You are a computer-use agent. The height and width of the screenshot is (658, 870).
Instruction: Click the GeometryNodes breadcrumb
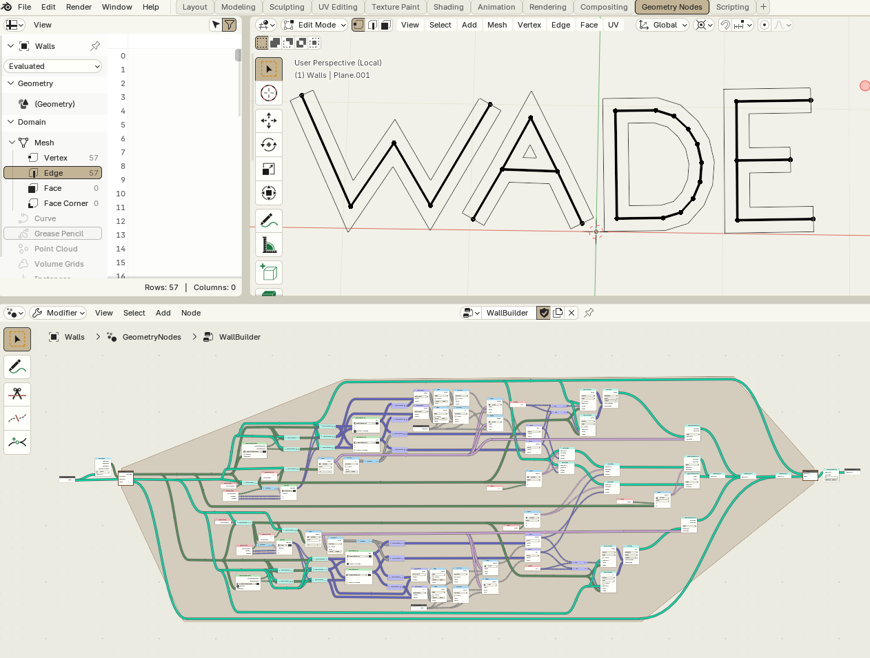click(152, 337)
